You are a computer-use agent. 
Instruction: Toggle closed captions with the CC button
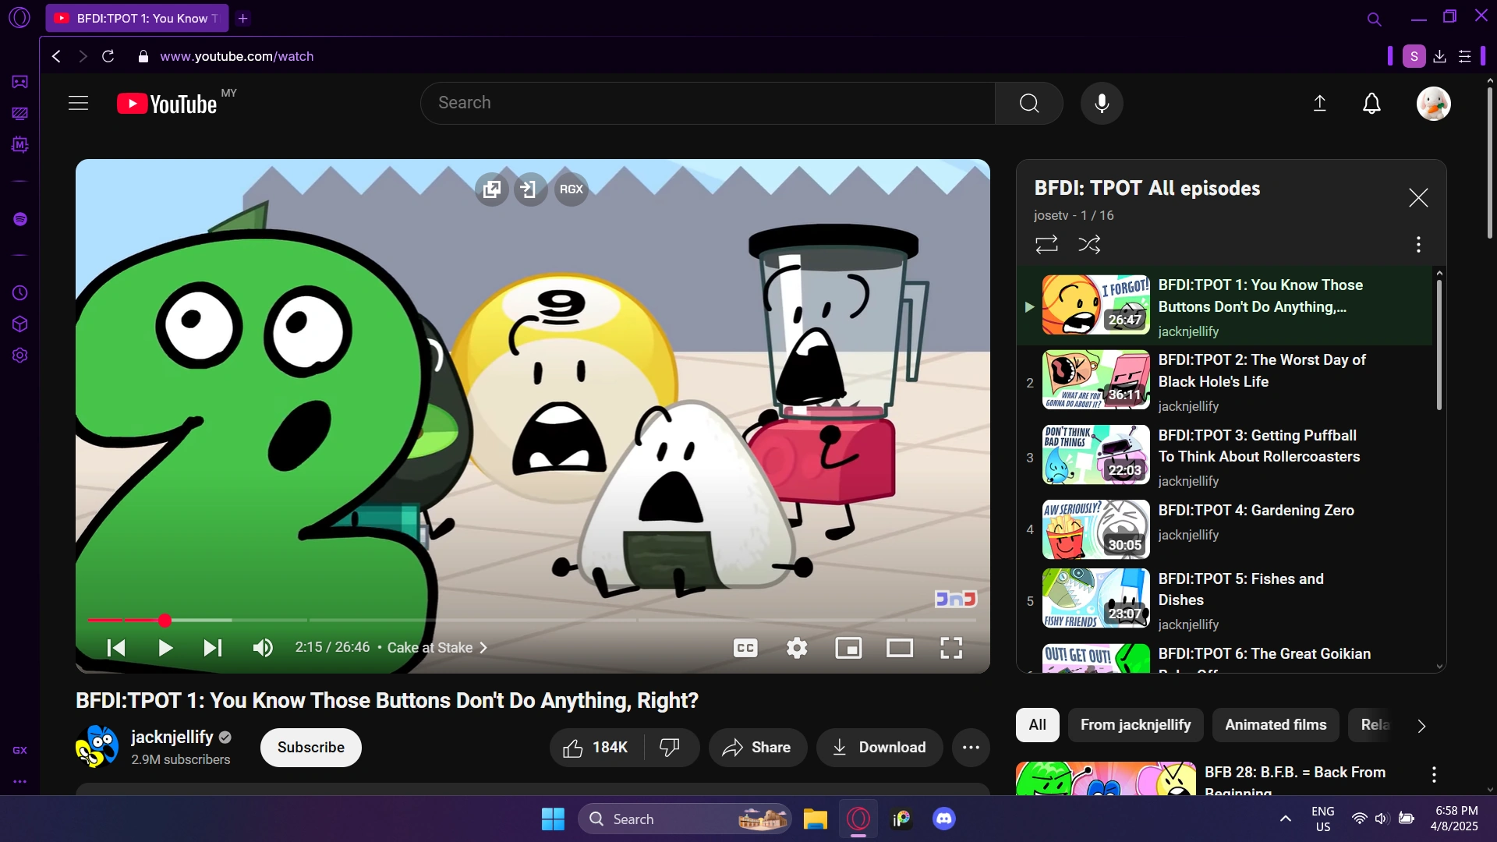click(x=745, y=648)
